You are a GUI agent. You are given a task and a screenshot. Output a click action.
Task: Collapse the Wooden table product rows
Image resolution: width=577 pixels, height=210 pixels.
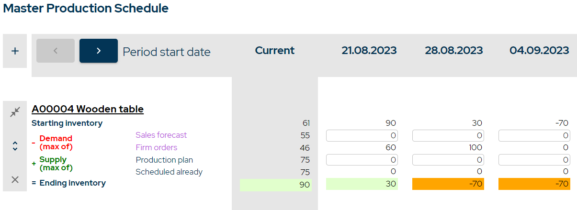click(15, 112)
